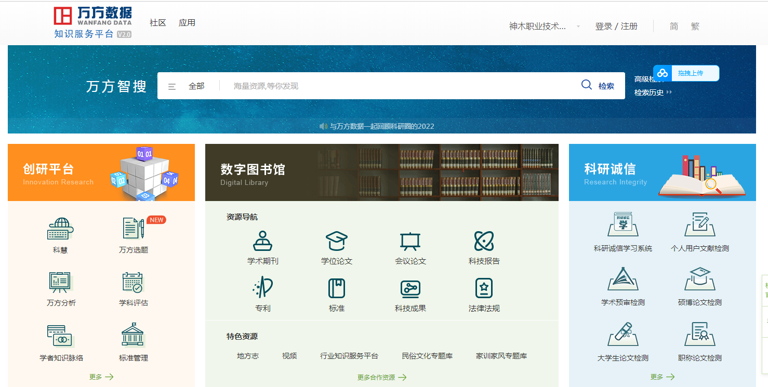Open the 应用 menu item
The width and height of the screenshot is (768, 387).
point(187,23)
